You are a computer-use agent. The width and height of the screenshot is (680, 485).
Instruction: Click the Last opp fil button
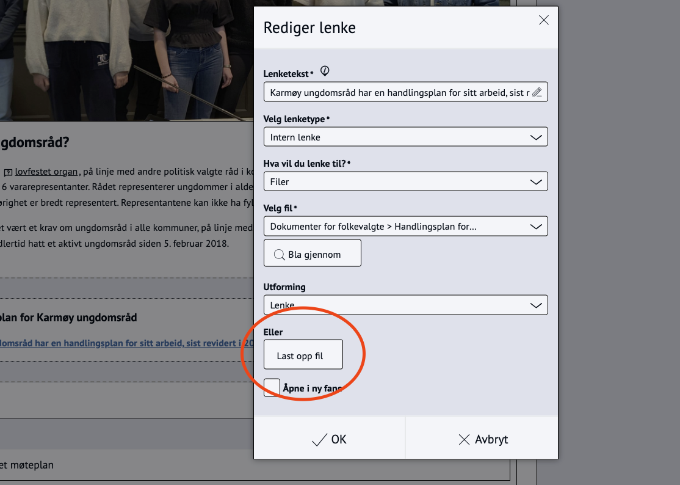click(303, 355)
